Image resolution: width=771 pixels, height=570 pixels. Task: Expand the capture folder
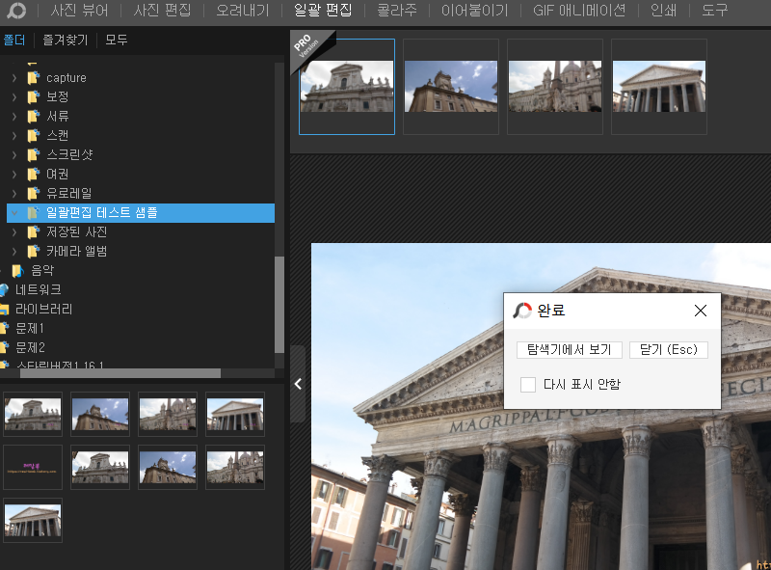(x=14, y=78)
